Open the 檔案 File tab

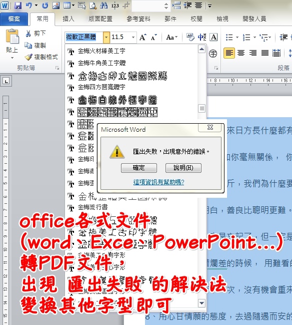(14, 19)
